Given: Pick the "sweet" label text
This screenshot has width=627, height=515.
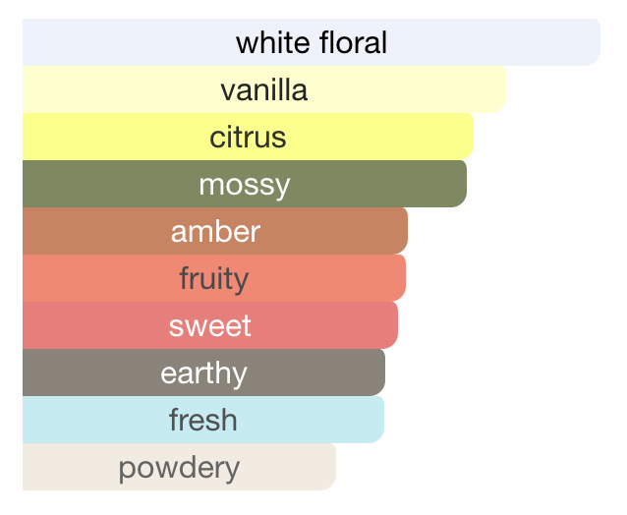Looking at the screenshot, I should (209, 325).
